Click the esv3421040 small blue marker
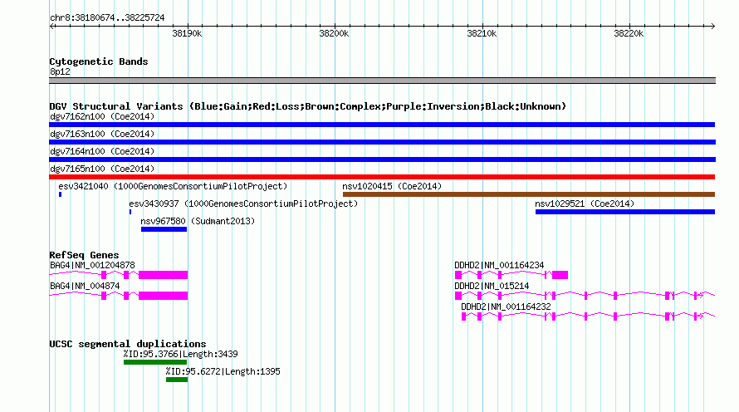The height and width of the screenshot is (412, 739). [x=61, y=194]
